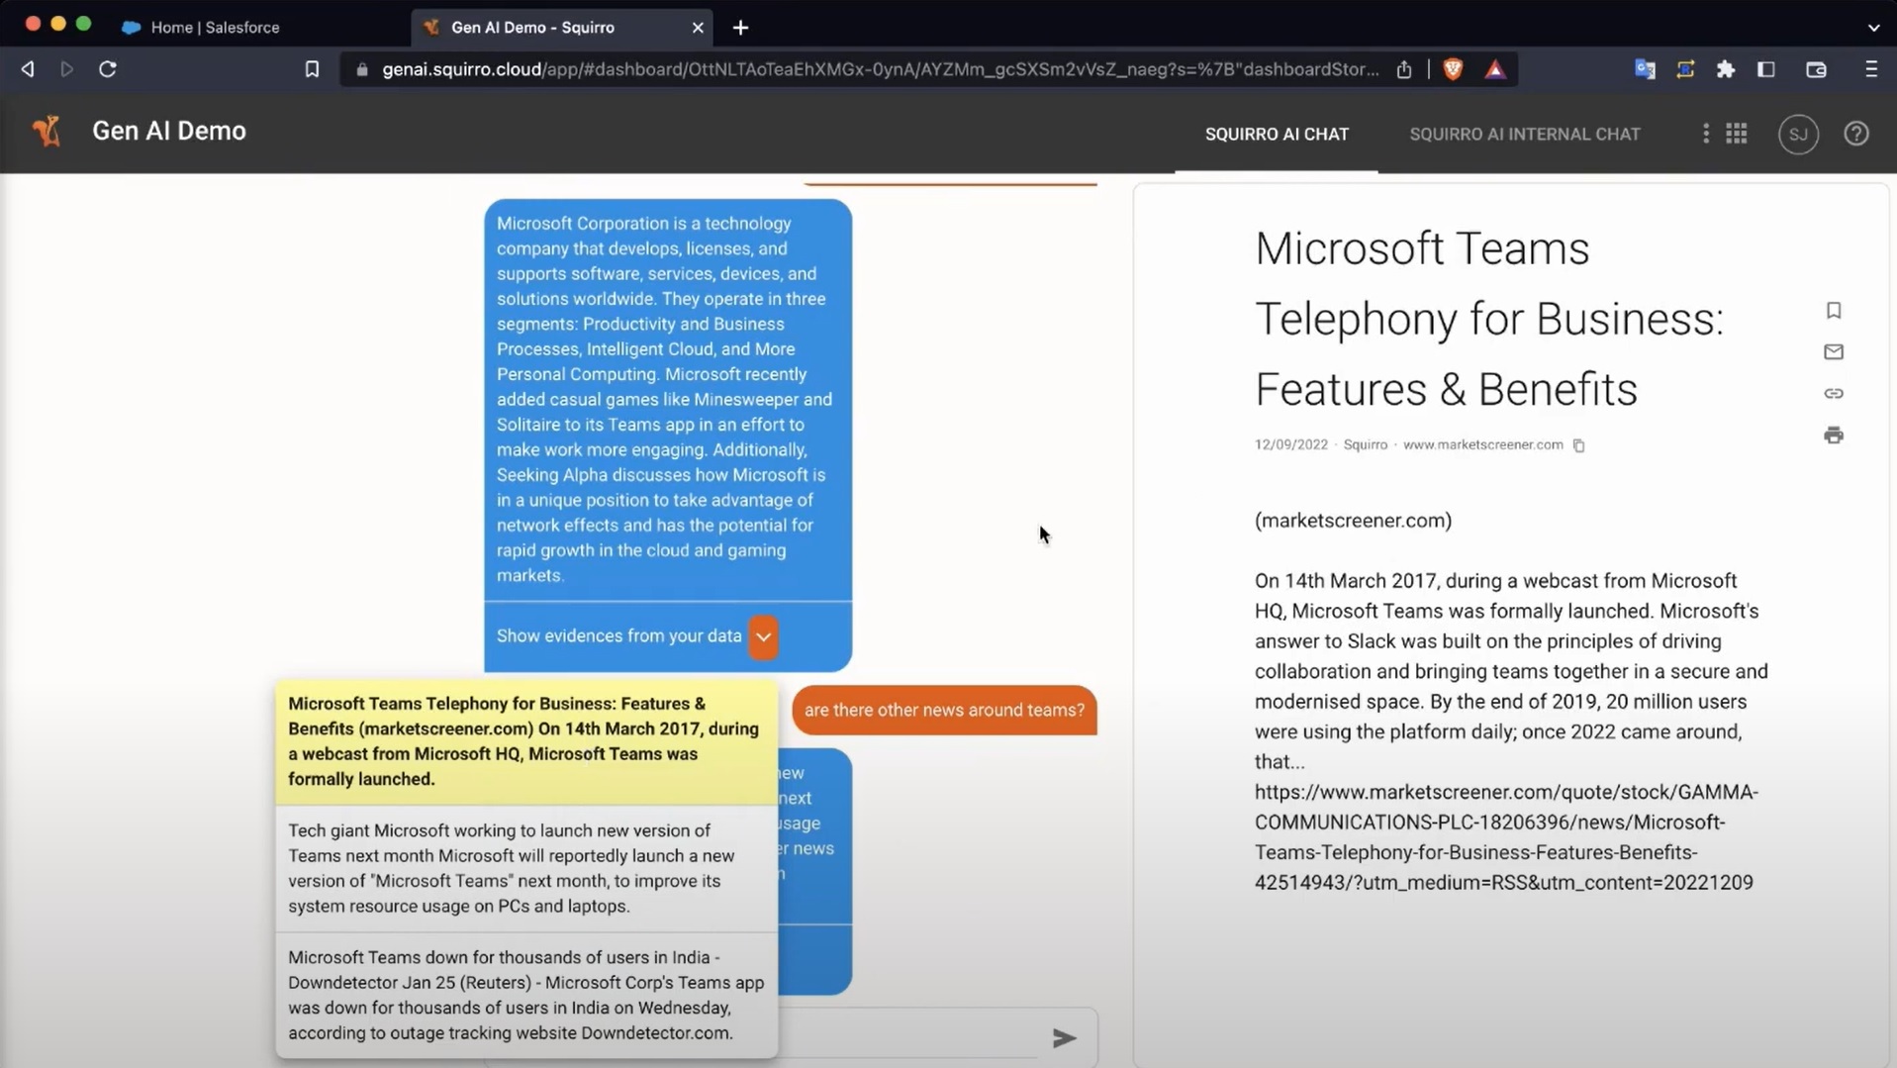1897x1068 pixels.
Task: Expand Show evidences from your data chevron
Action: 763,637
